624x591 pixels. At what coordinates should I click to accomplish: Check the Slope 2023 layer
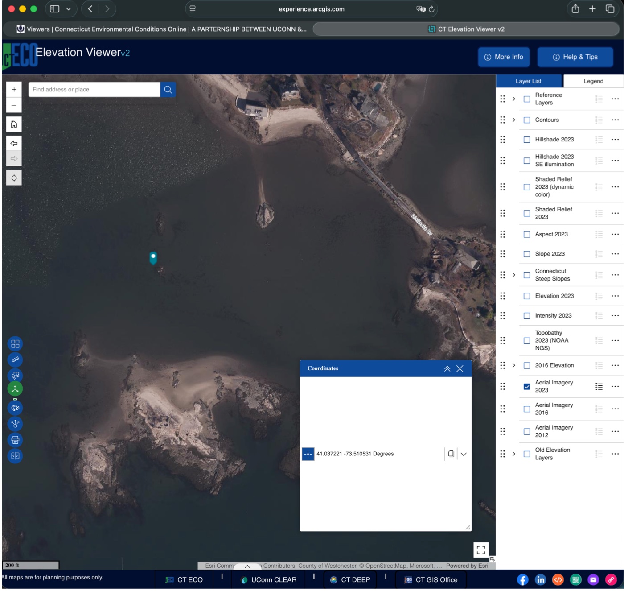tap(527, 254)
